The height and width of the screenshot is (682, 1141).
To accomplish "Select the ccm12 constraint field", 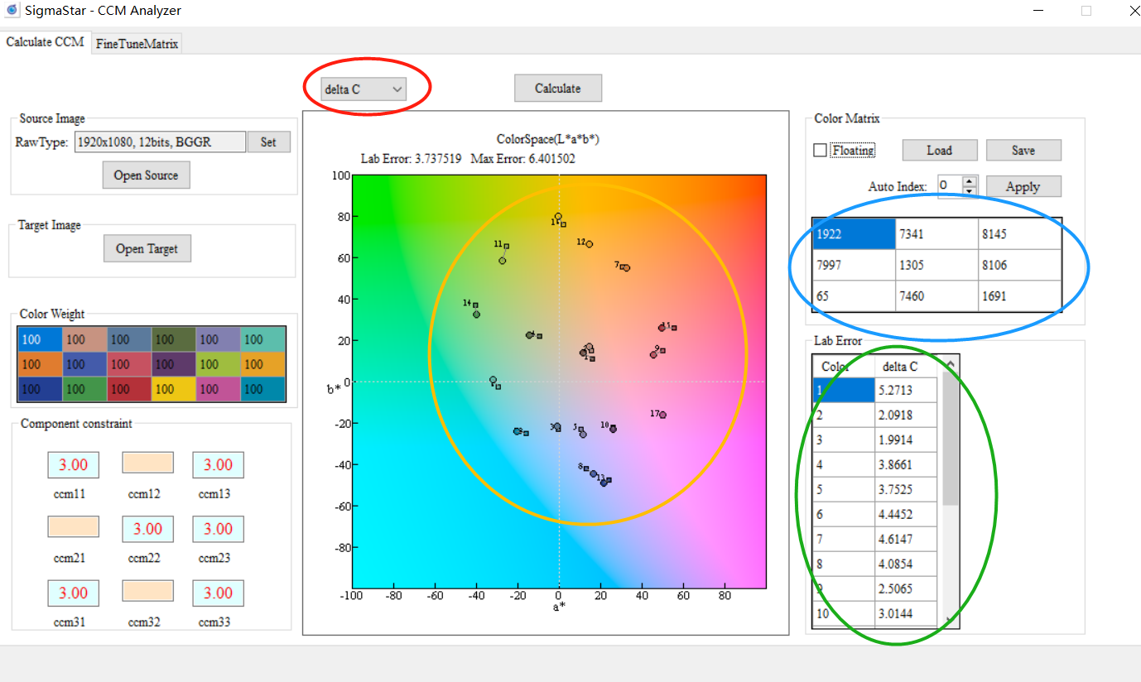I will 147,463.
